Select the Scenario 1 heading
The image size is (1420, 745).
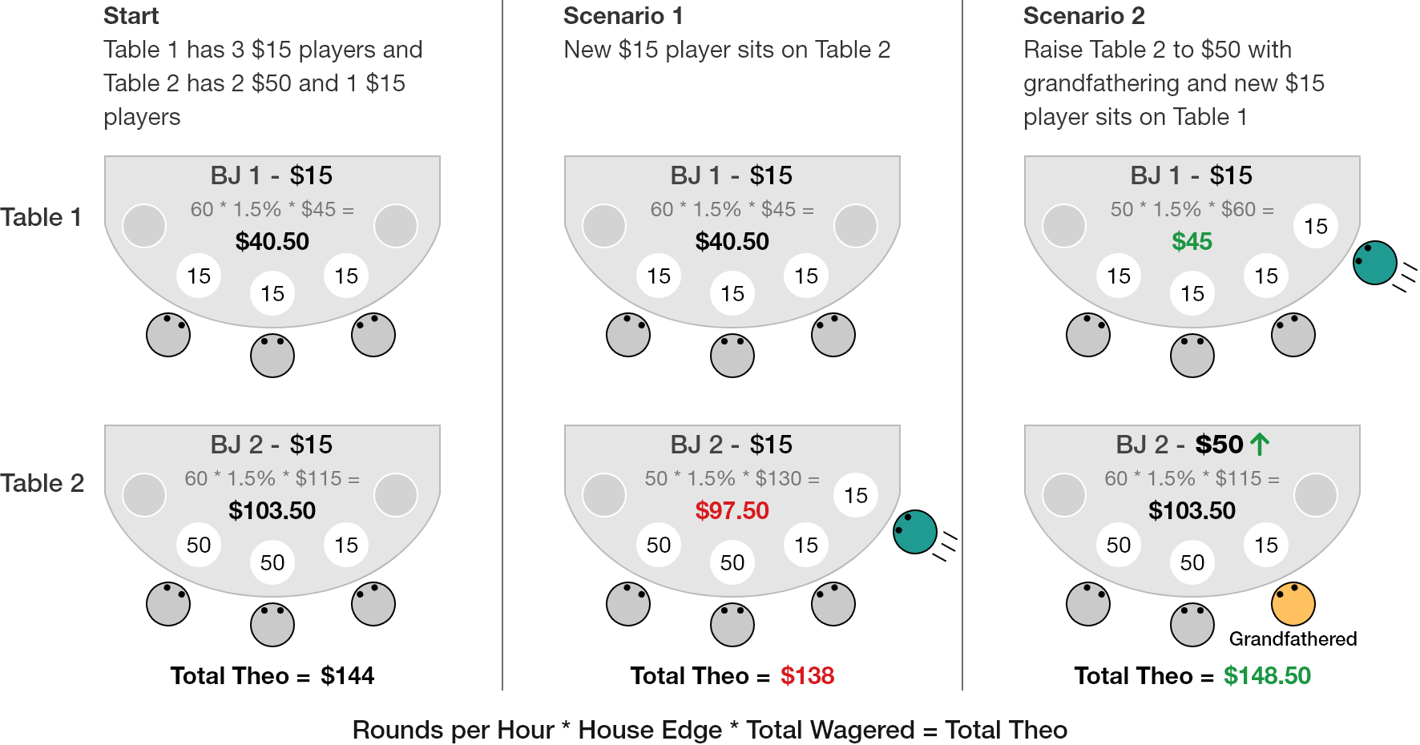pyautogui.click(x=623, y=15)
